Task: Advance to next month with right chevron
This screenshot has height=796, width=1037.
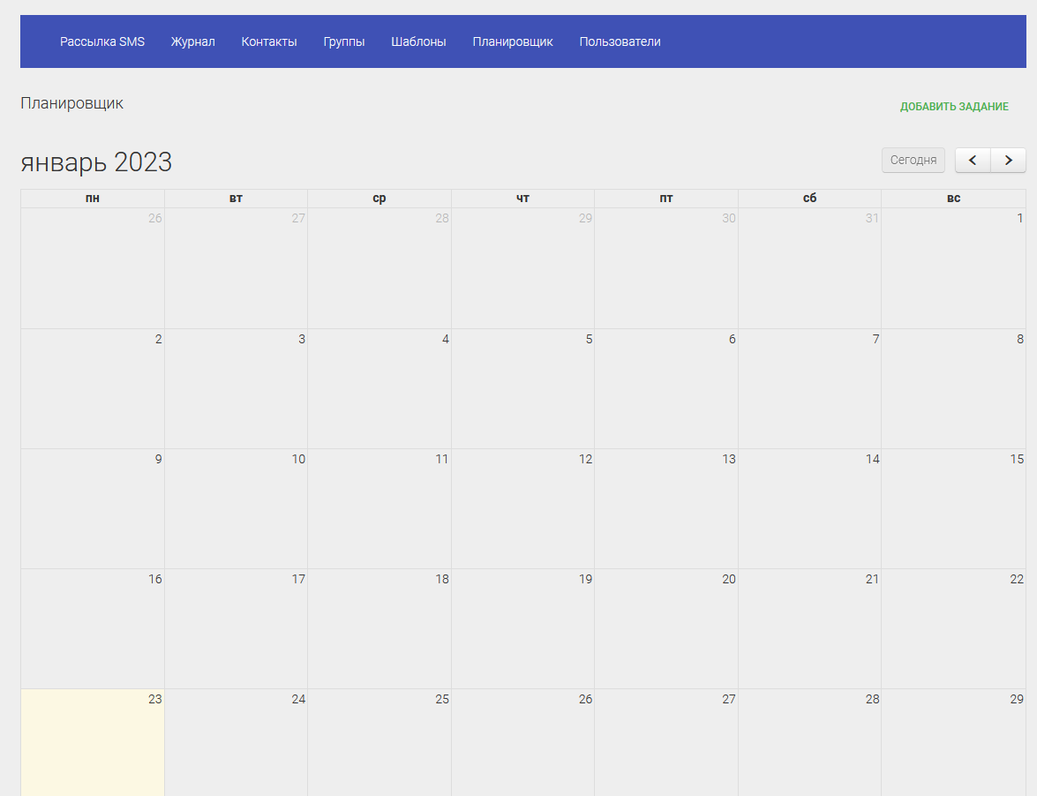Action: pyautogui.click(x=1008, y=160)
